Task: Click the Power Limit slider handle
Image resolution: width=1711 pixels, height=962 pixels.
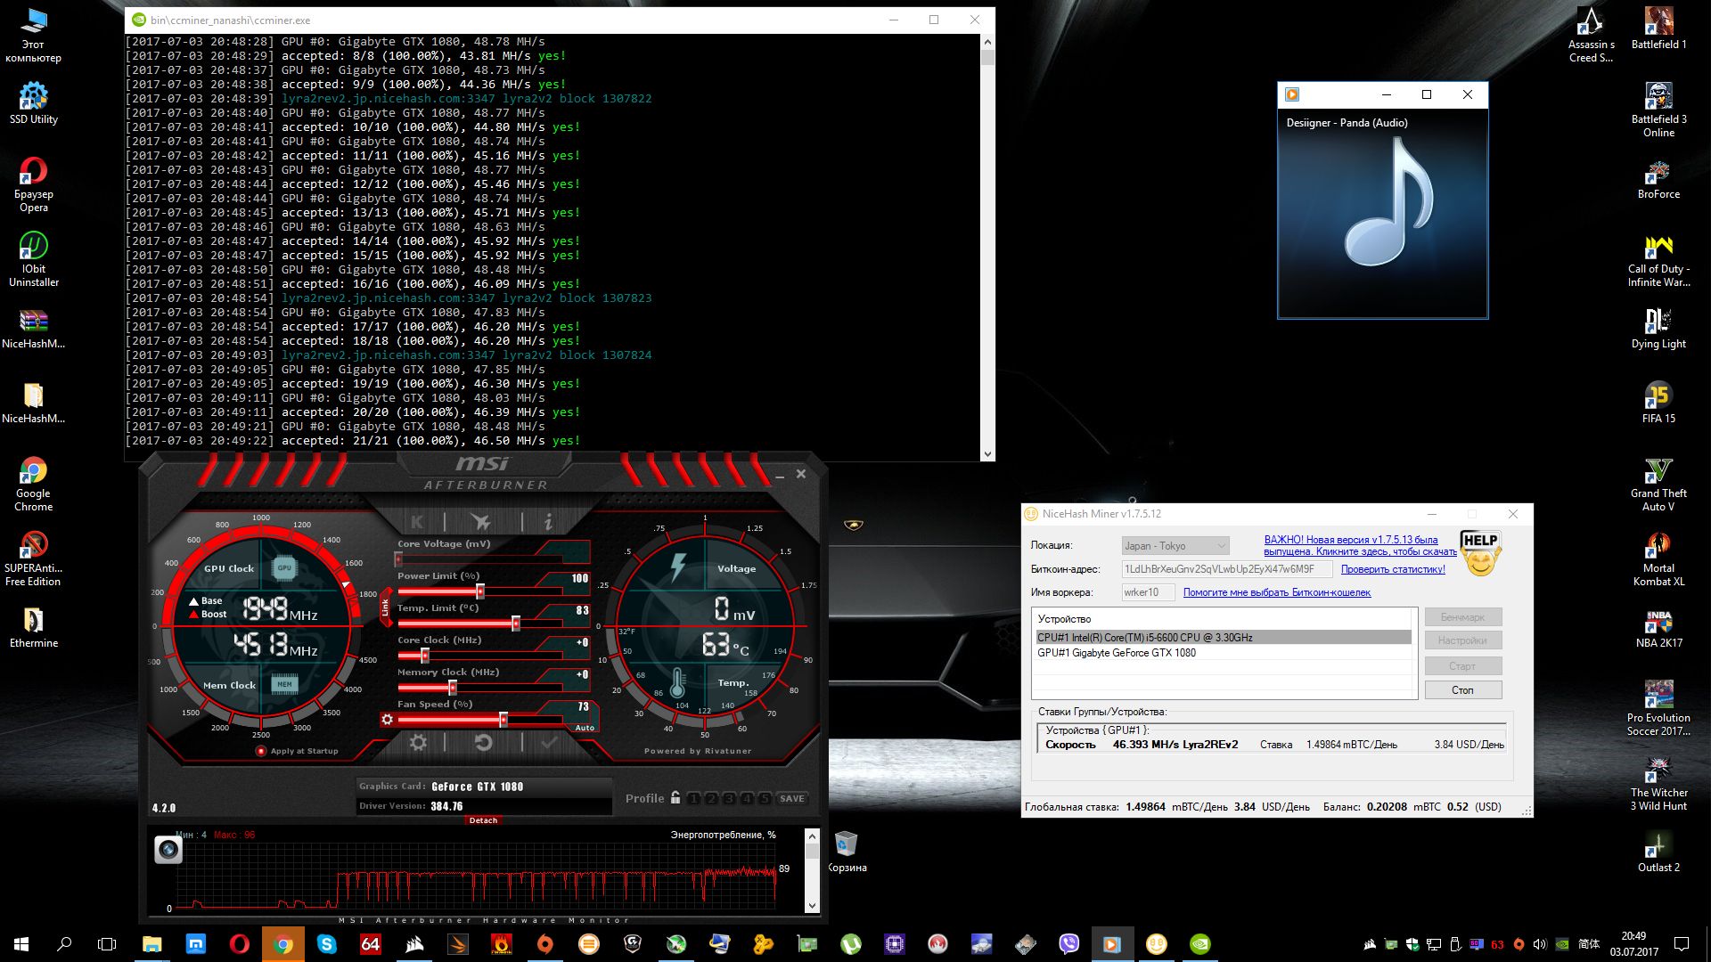Action: click(x=480, y=591)
